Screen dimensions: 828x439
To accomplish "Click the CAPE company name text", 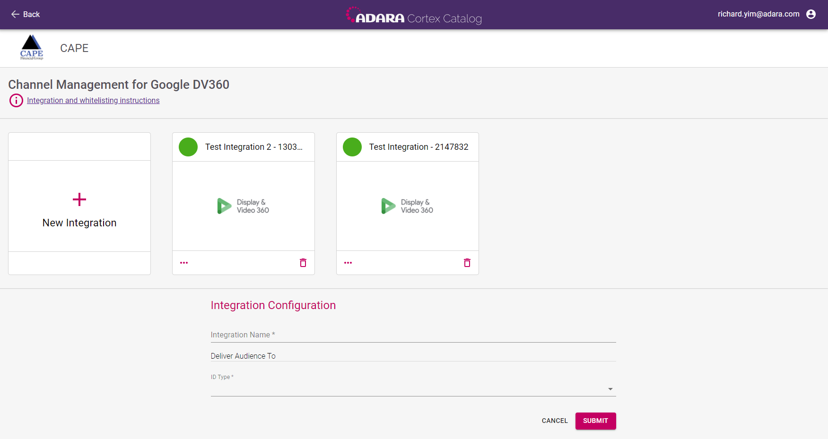I will pyautogui.click(x=74, y=48).
